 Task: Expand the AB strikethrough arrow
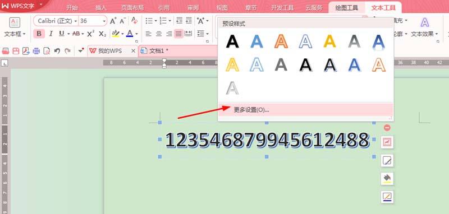pos(83,34)
